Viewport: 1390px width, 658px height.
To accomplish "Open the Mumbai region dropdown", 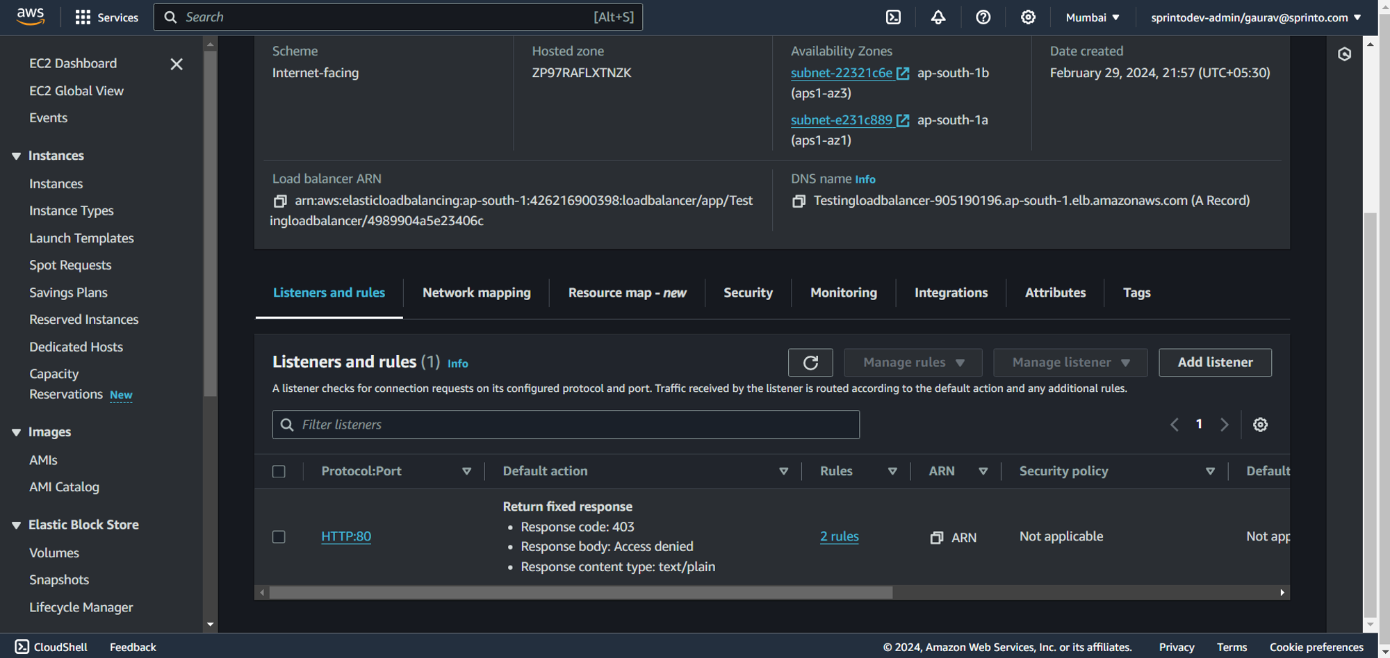I will (1093, 17).
